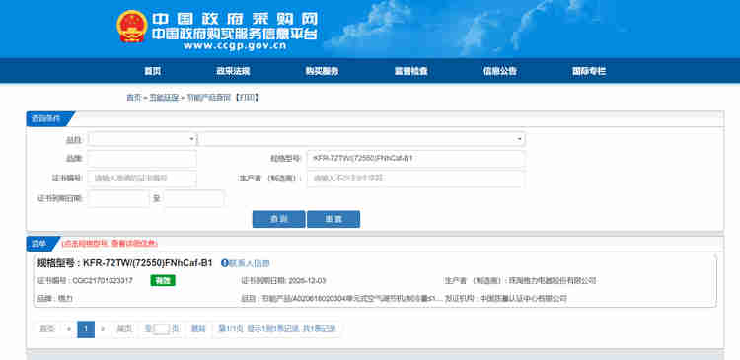Click the red hint text beside the results tab
This screenshot has height=360, width=740.
tap(110, 244)
